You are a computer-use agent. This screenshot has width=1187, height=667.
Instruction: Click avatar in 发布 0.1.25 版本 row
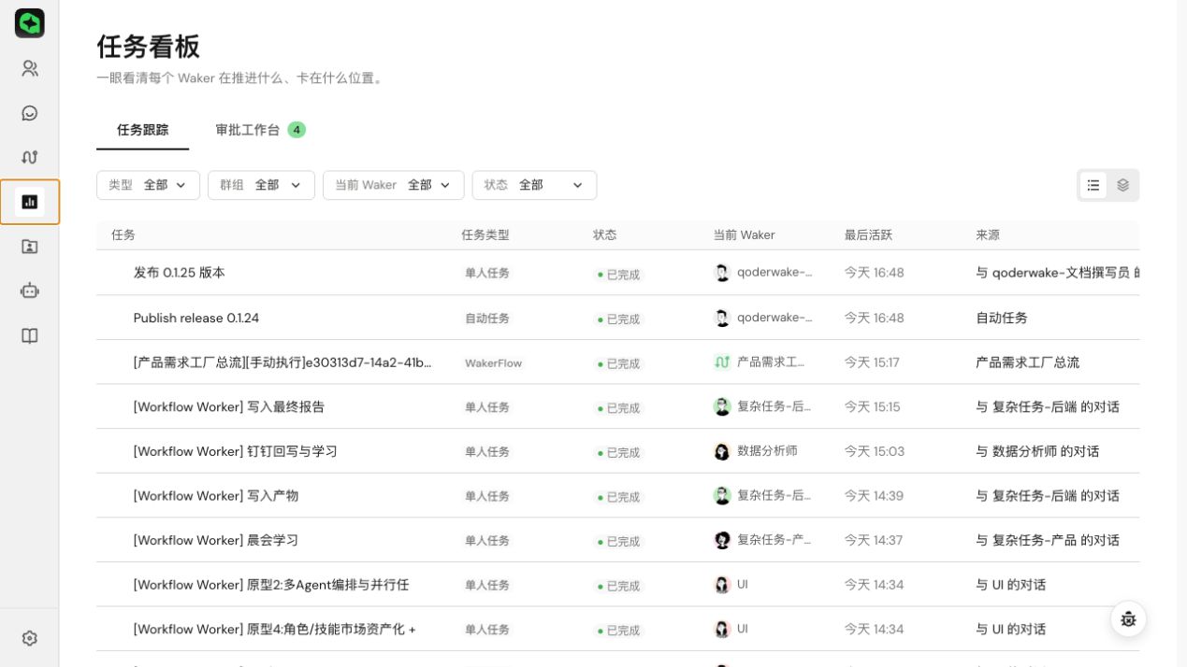tap(722, 273)
